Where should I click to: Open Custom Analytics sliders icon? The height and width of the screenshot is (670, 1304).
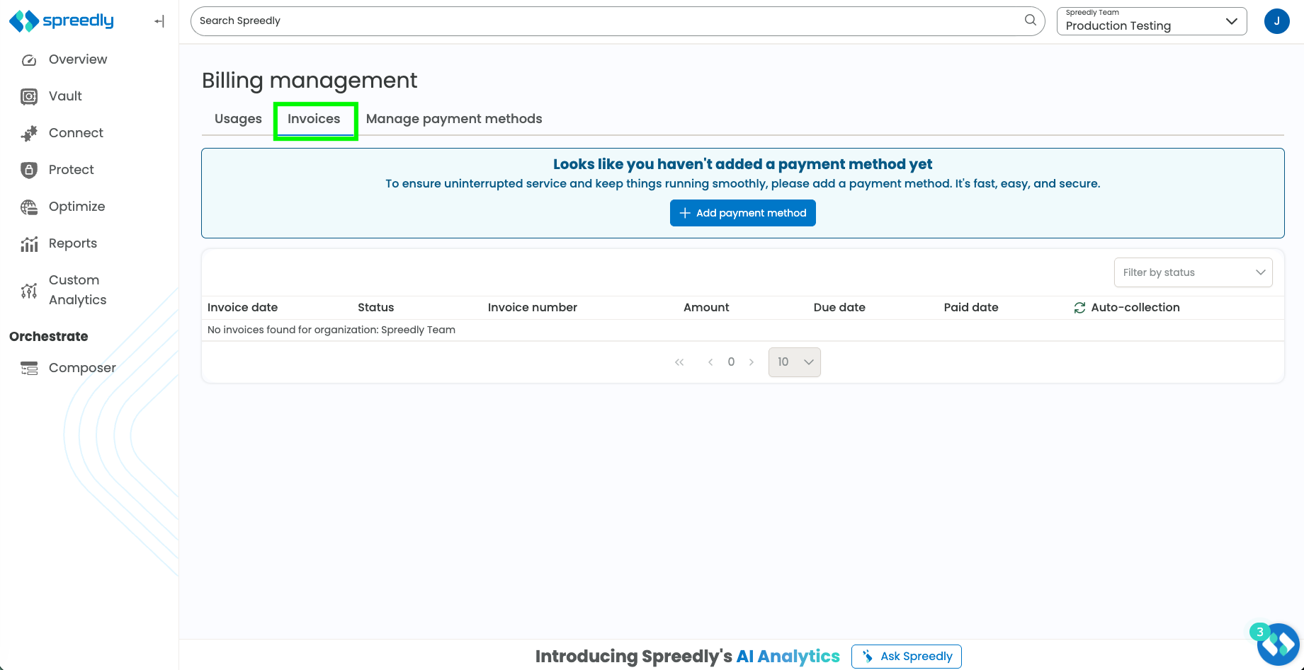coord(29,290)
